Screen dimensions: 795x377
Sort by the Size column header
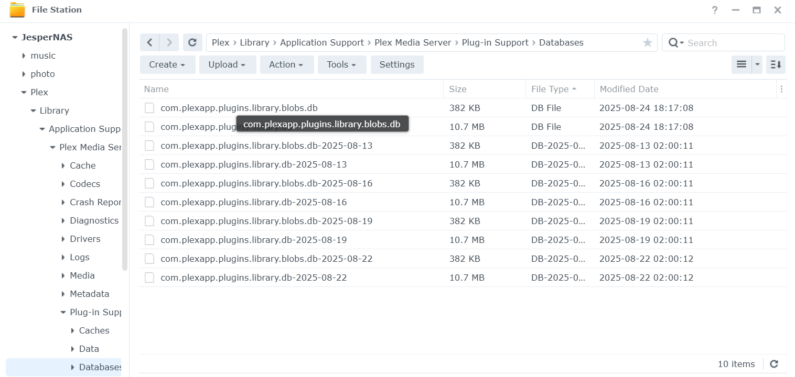(485, 89)
